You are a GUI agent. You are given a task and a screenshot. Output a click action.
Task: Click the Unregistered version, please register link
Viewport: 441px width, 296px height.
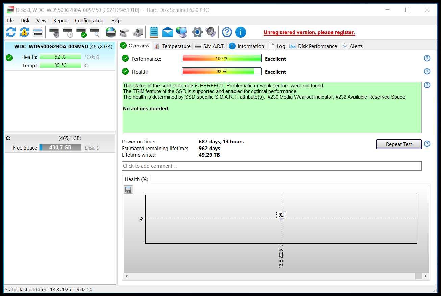pyautogui.click(x=309, y=32)
